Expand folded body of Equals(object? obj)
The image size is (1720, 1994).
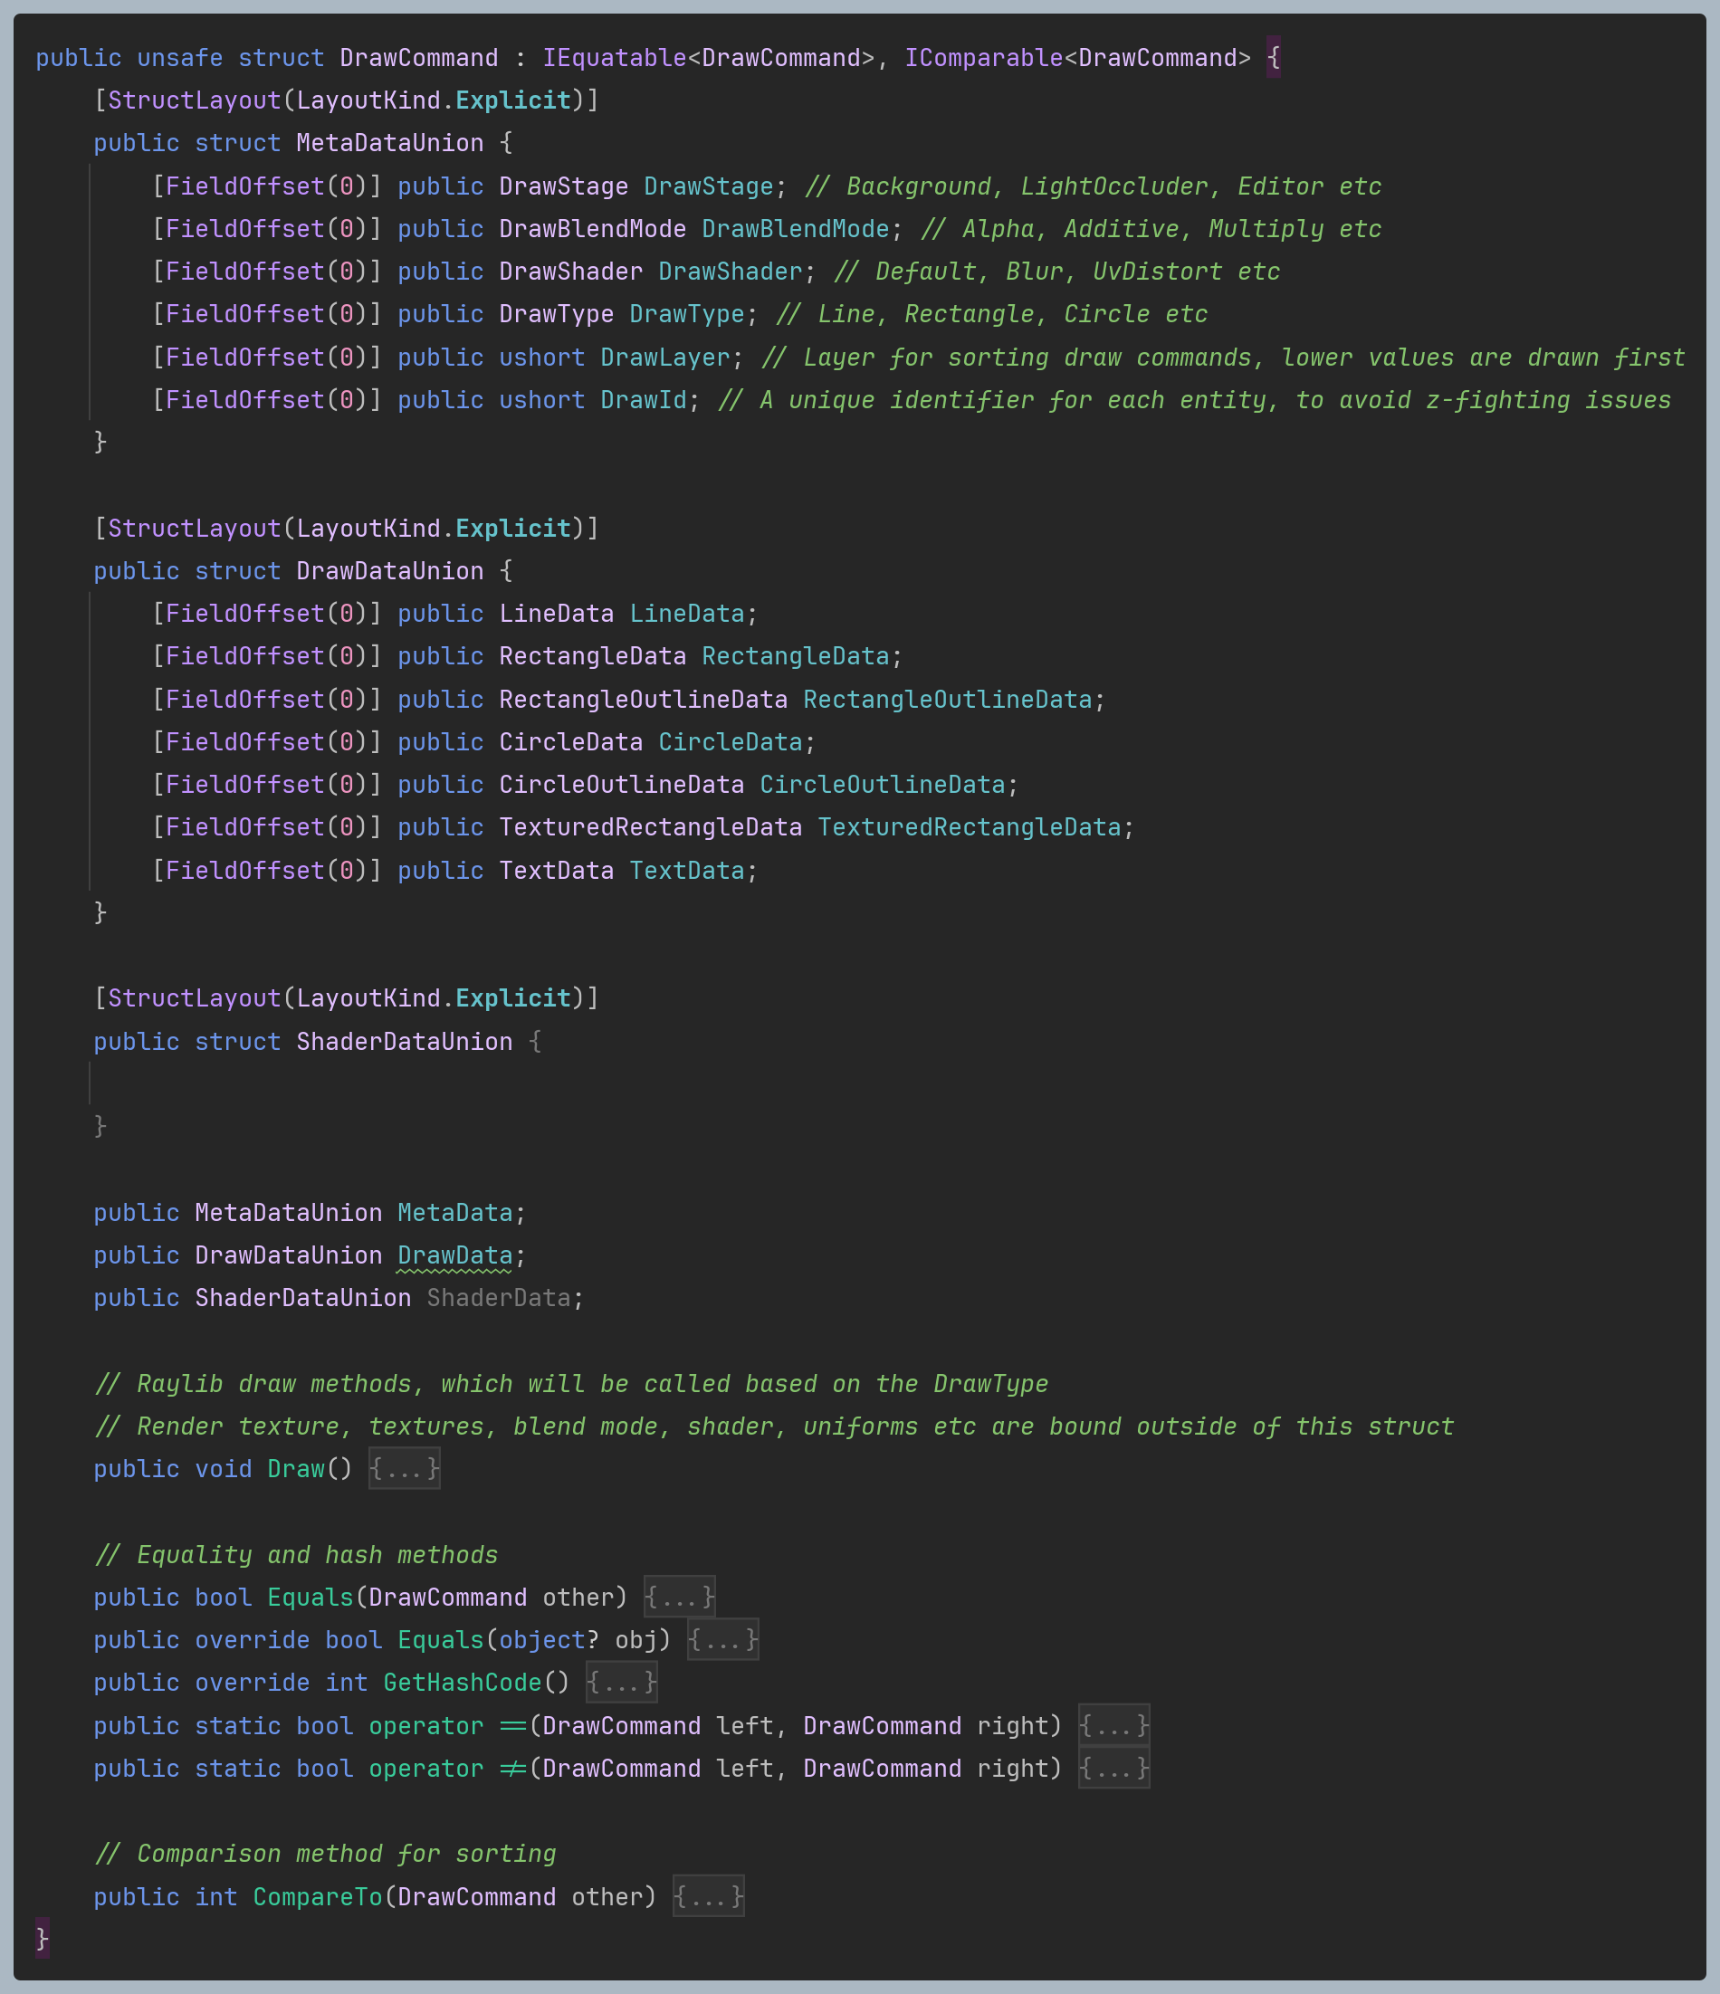coord(722,1639)
